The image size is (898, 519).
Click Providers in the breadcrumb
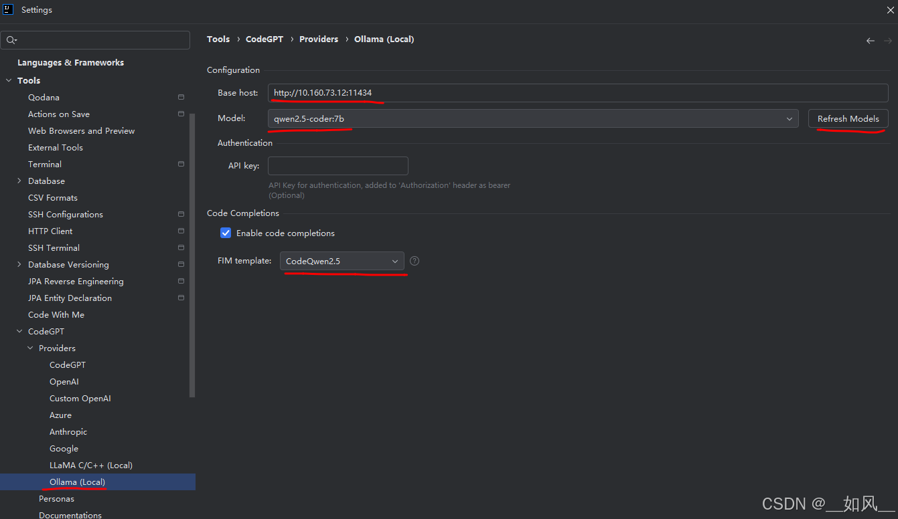[319, 39]
